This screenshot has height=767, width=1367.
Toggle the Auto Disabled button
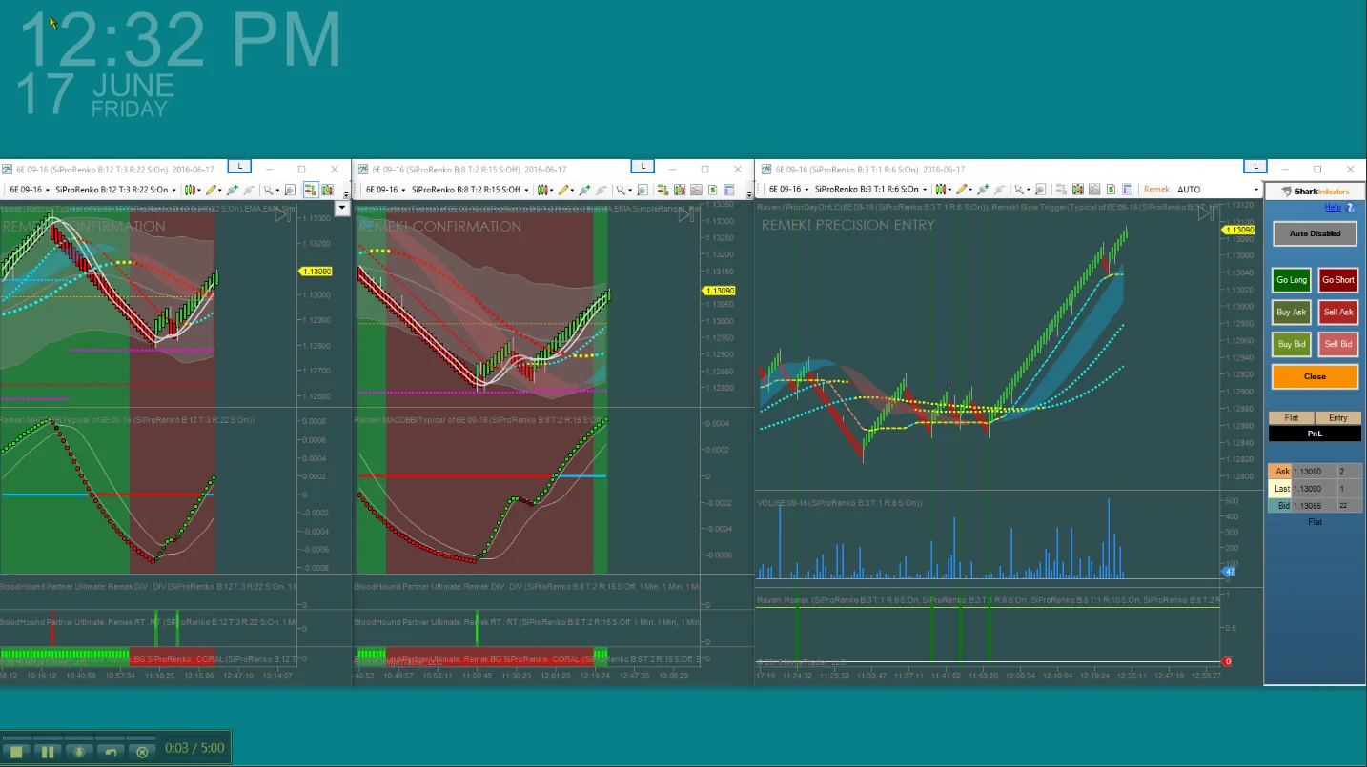pyautogui.click(x=1315, y=233)
